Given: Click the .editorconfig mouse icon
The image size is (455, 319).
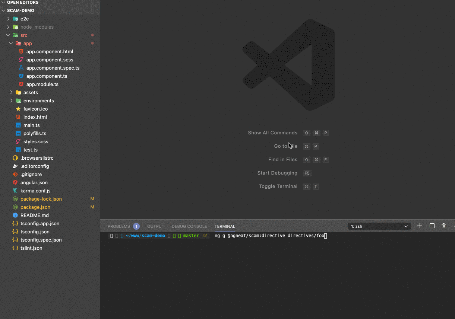Looking at the screenshot, I should (15, 166).
